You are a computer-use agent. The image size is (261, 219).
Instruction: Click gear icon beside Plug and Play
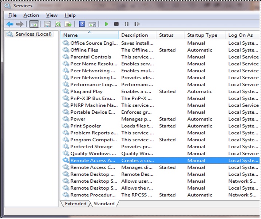point(66,92)
